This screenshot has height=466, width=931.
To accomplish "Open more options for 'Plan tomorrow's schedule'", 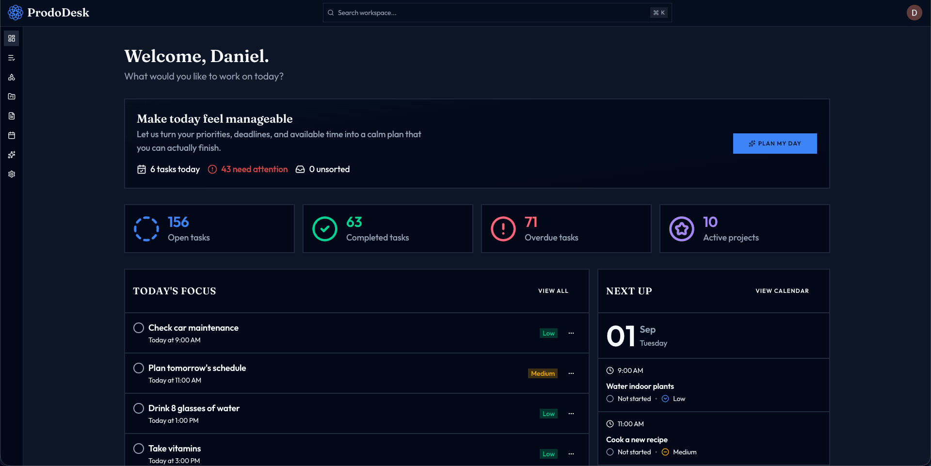I will click(571, 373).
